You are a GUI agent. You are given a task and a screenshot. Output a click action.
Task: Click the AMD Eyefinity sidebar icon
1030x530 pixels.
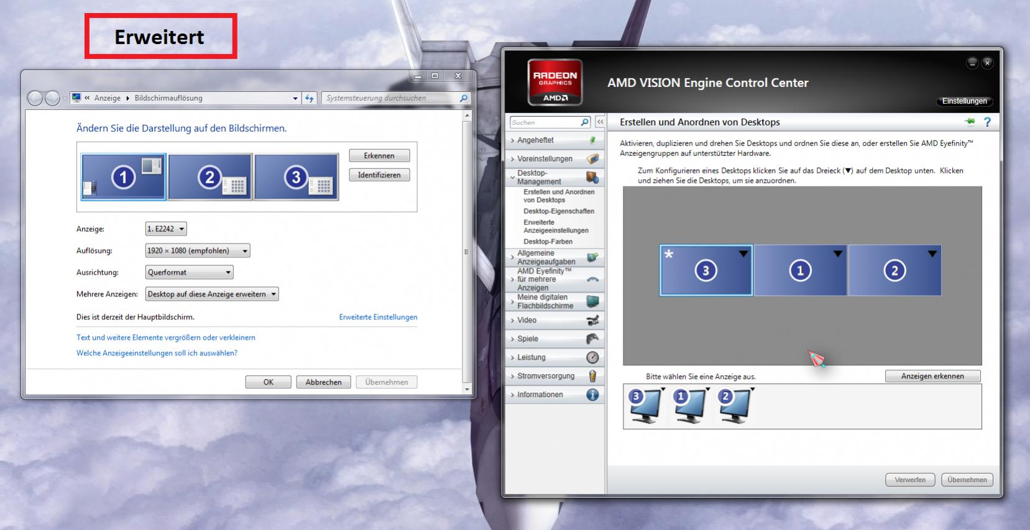click(593, 280)
